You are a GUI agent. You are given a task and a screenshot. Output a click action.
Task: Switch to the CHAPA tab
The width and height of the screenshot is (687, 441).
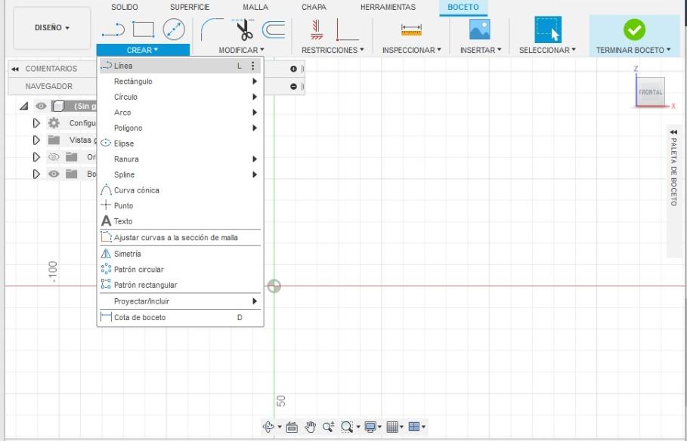pyautogui.click(x=314, y=7)
